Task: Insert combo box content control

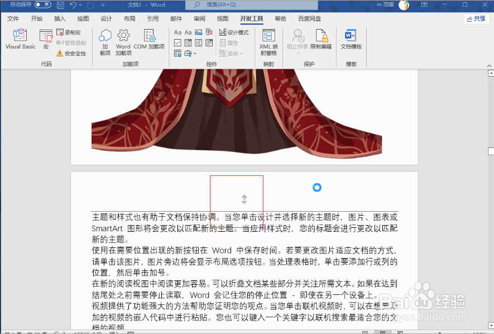Action: (188, 42)
